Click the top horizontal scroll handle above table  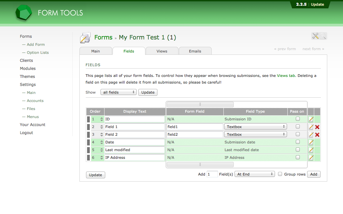[200, 104]
